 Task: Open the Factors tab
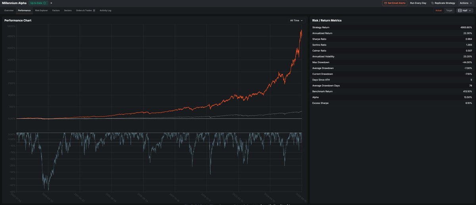pyautogui.click(x=56, y=10)
